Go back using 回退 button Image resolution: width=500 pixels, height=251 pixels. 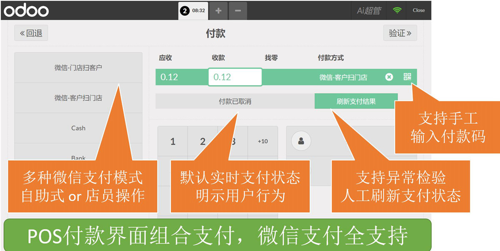(x=31, y=33)
